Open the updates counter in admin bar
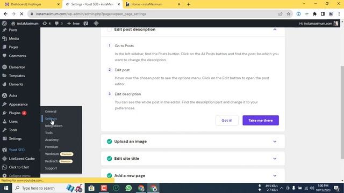344x193 pixels. [47, 24]
